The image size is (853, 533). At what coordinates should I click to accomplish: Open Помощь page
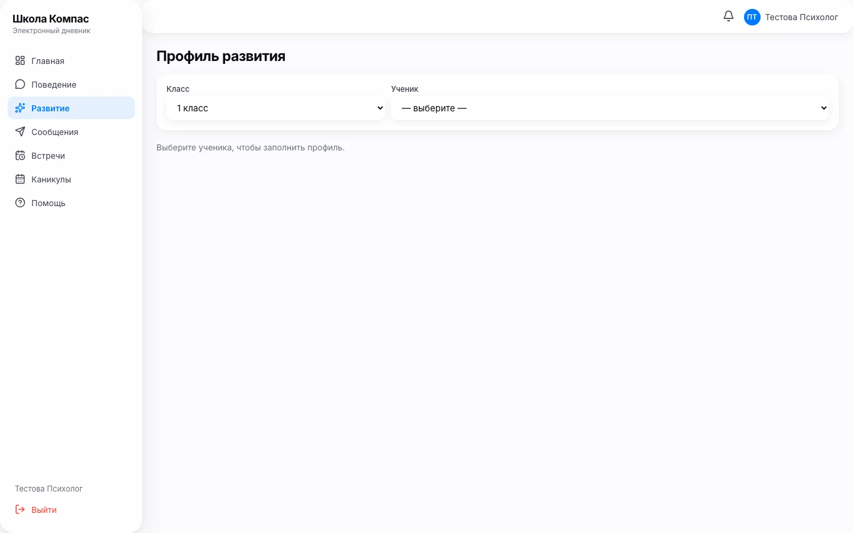tap(71, 203)
